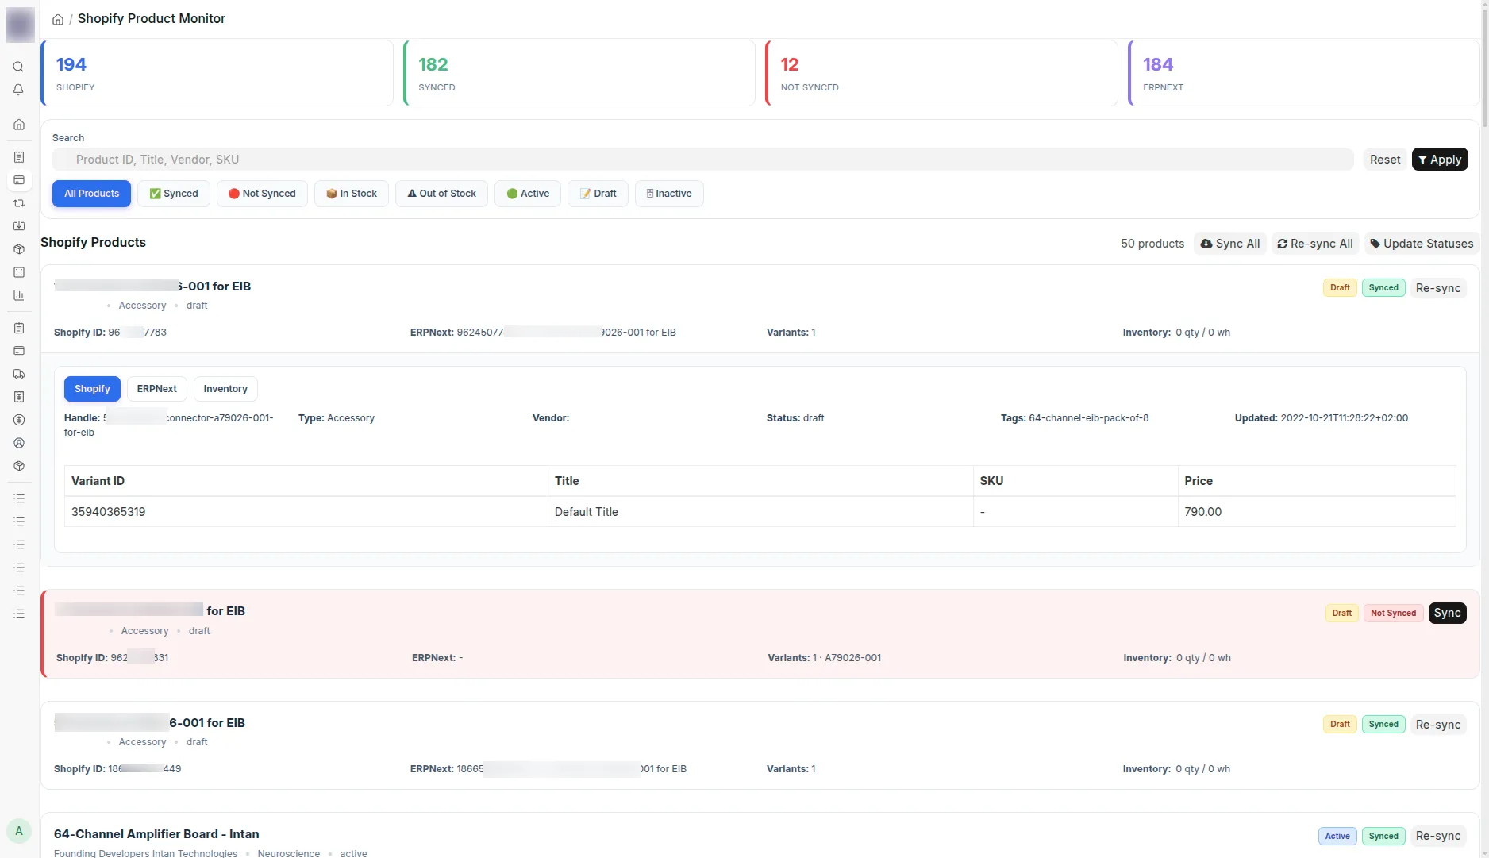Open the 182 Synced stat card

tap(579, 73)
